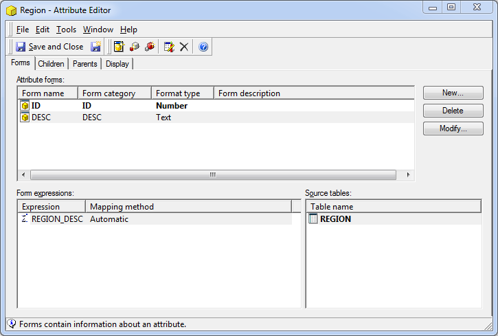Click the modify pencil toolbar icon
The height and width of the screenshot is (336, 498).
(169, 47)
